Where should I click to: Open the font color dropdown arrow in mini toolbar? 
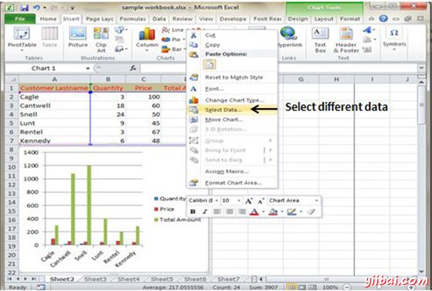pyautogui.click(x=263, y=211)
